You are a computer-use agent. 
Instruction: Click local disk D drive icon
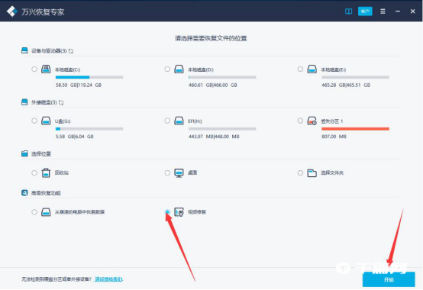coord(179,69)
